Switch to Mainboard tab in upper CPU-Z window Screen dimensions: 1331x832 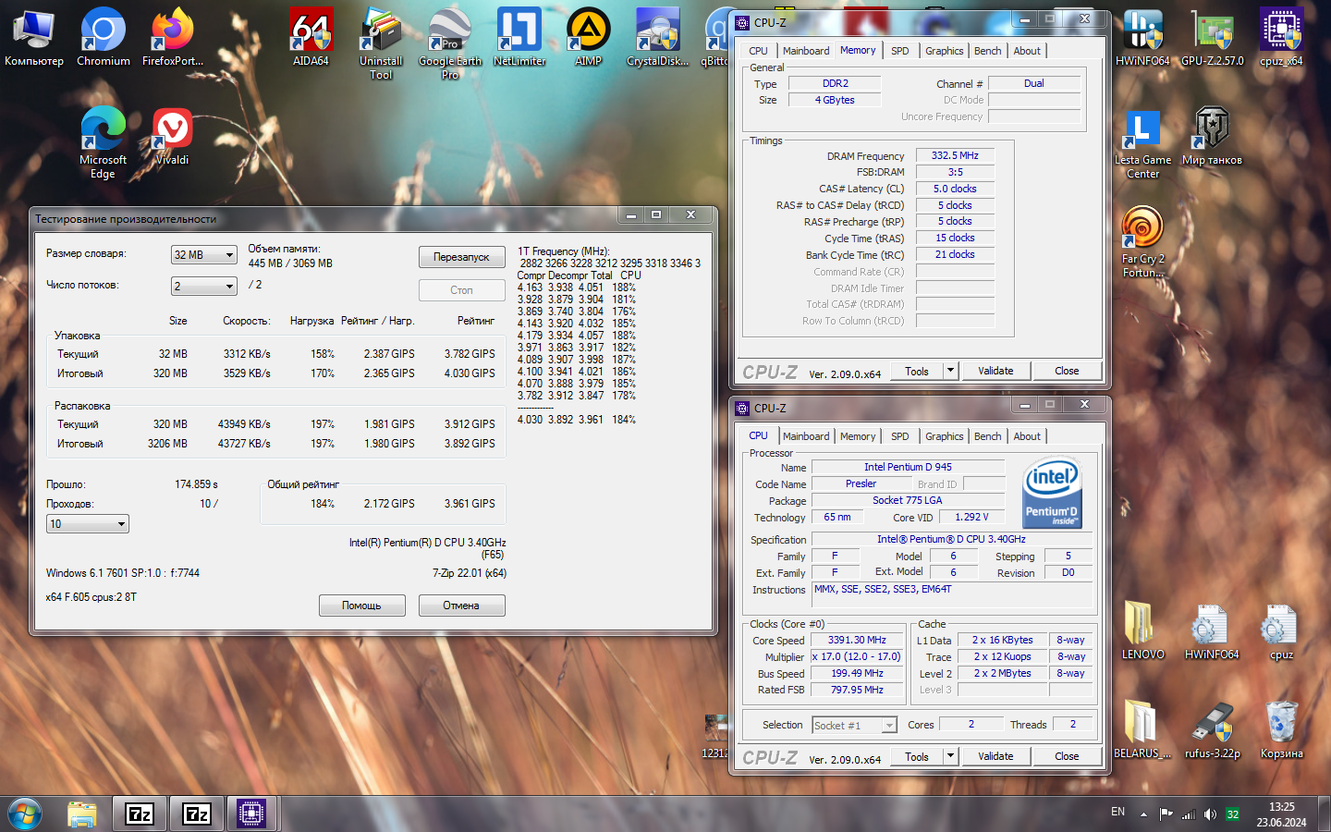tap(806, 51)
